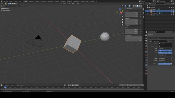
Task: Open the Add Object Constraint dropdown
Action: point(161,38)
